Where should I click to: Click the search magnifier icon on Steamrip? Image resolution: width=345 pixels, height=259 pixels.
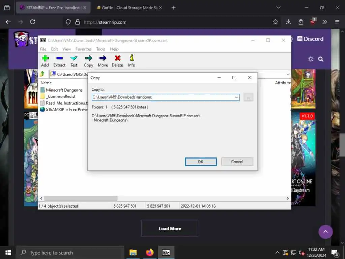(321, 59)
